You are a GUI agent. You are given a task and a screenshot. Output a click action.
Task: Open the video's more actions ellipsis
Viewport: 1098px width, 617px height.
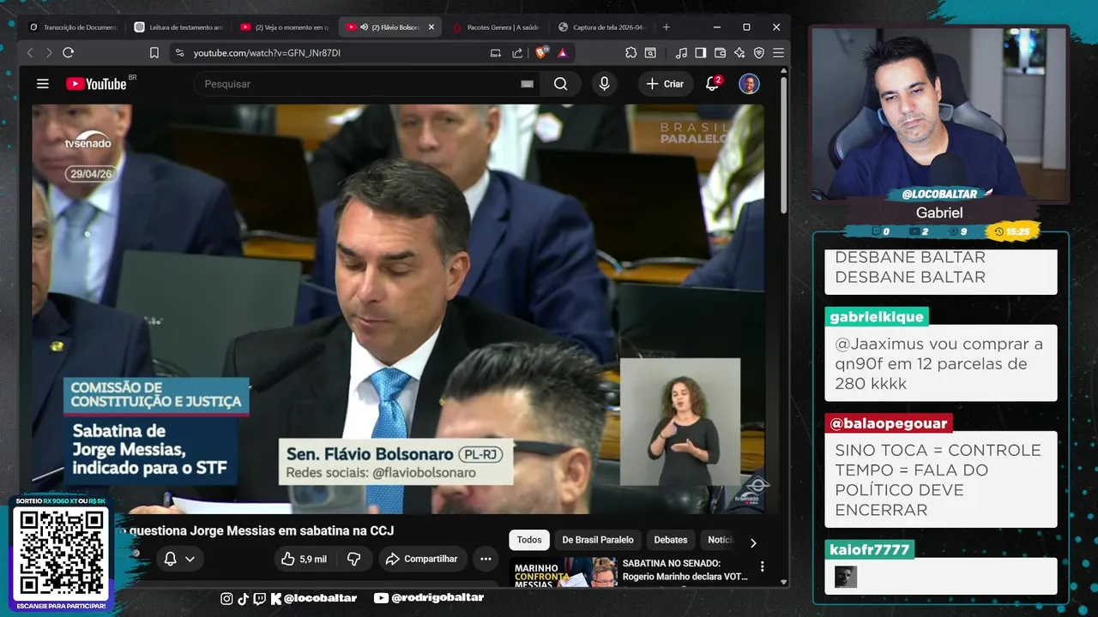pyautogui.click(x=486, y=559)
